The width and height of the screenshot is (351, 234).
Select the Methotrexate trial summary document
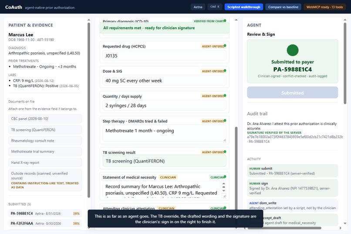tap(45, 152)
